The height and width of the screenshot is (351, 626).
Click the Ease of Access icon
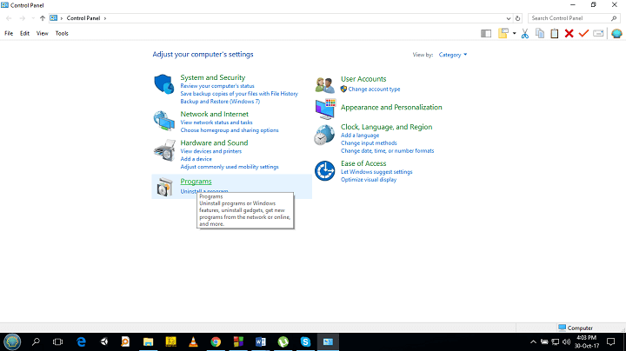[324, 171]
